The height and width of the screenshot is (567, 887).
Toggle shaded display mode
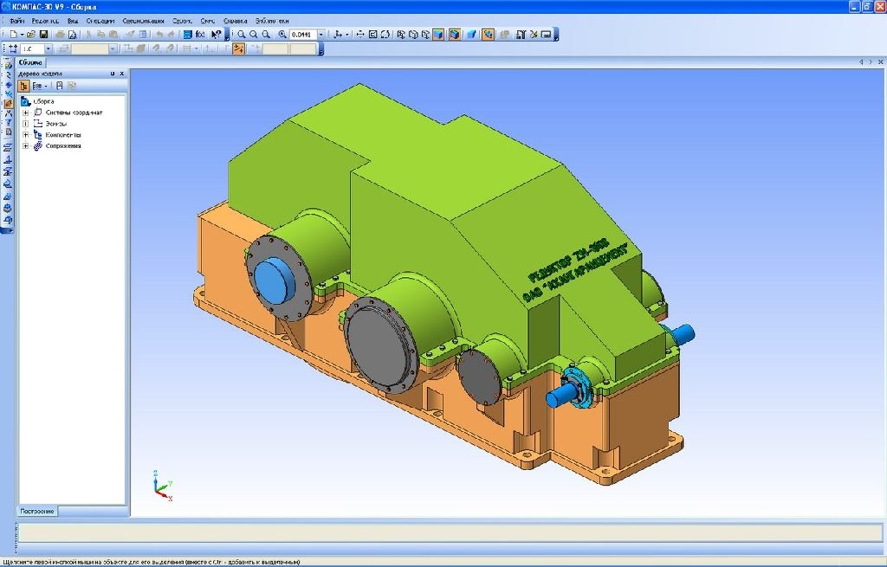tap(438, 35)
